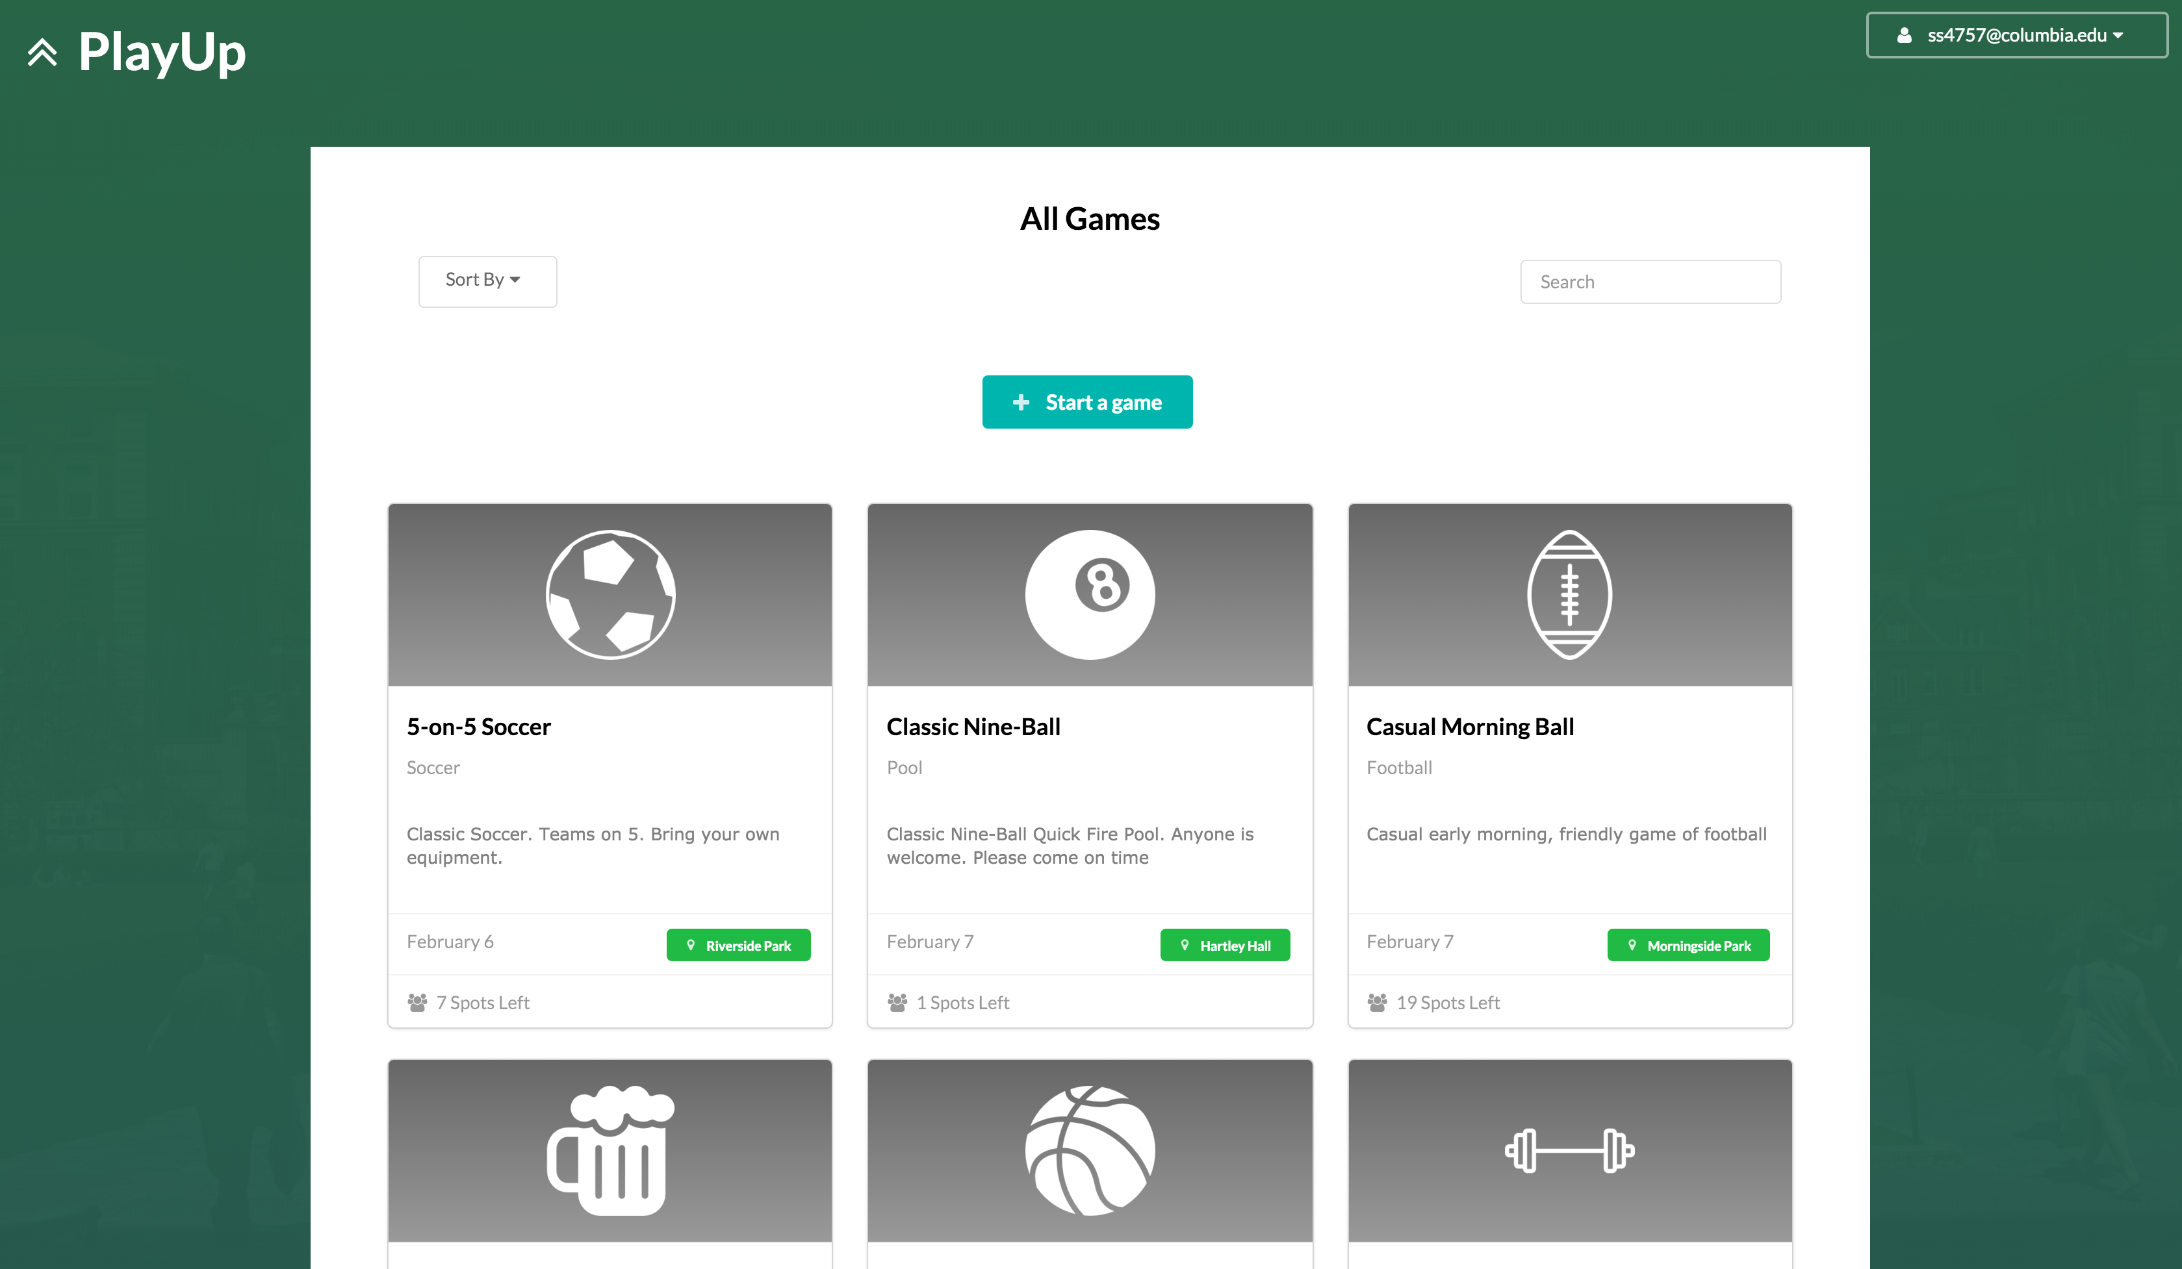This screenshot has height=1269, width=2182.
Task: Click the soccer ball icon
Action: point(610,595)
